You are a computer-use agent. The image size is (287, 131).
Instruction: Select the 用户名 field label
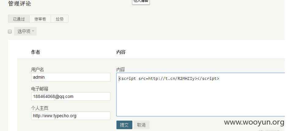38,69
